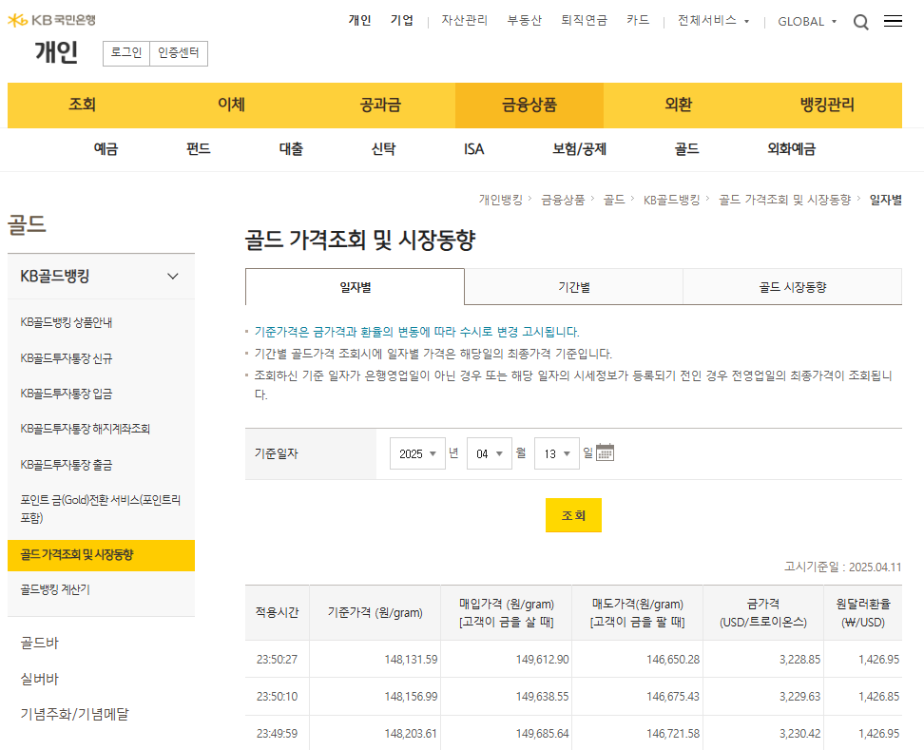Open KB골드투자통장 입금 in the sidebar

click(66, 394)
